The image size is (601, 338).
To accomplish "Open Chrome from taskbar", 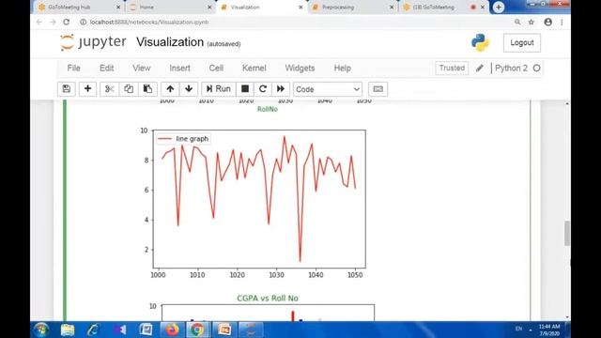I will [x=197, y=330].
